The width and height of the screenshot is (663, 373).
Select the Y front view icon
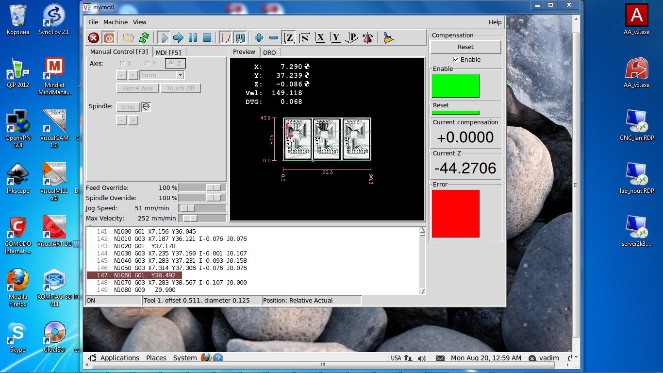335,38
